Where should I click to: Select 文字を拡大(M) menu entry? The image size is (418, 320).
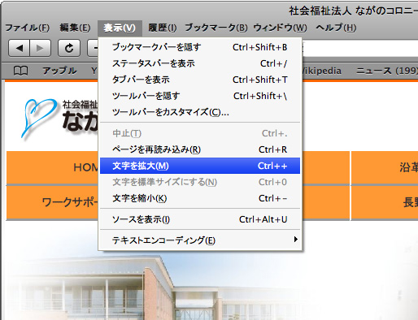(200, 166)
